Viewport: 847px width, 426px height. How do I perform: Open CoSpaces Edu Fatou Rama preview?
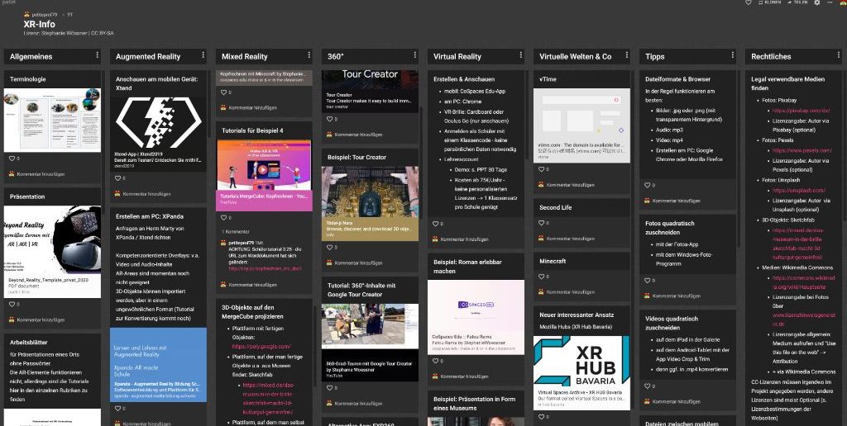pos(476,317)
